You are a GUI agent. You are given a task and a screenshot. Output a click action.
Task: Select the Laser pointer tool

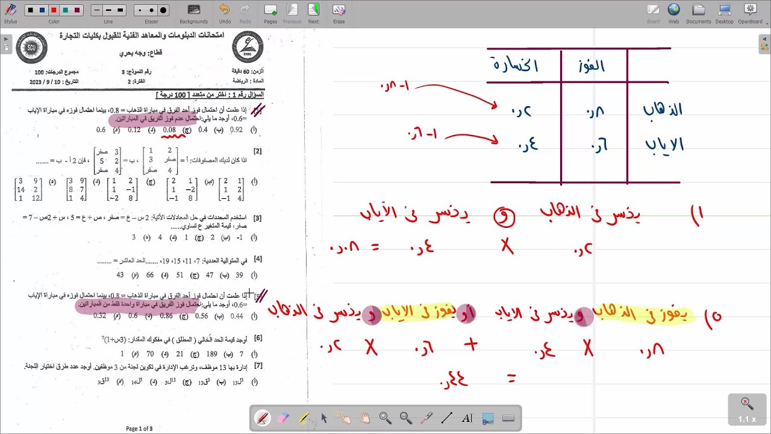click(426, 418)
